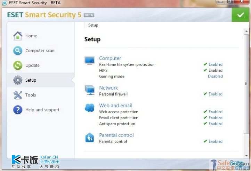Screen dimensions: 251x171
Task: Open Computer scan magnifier icon
Action: (x=18, y=51)
